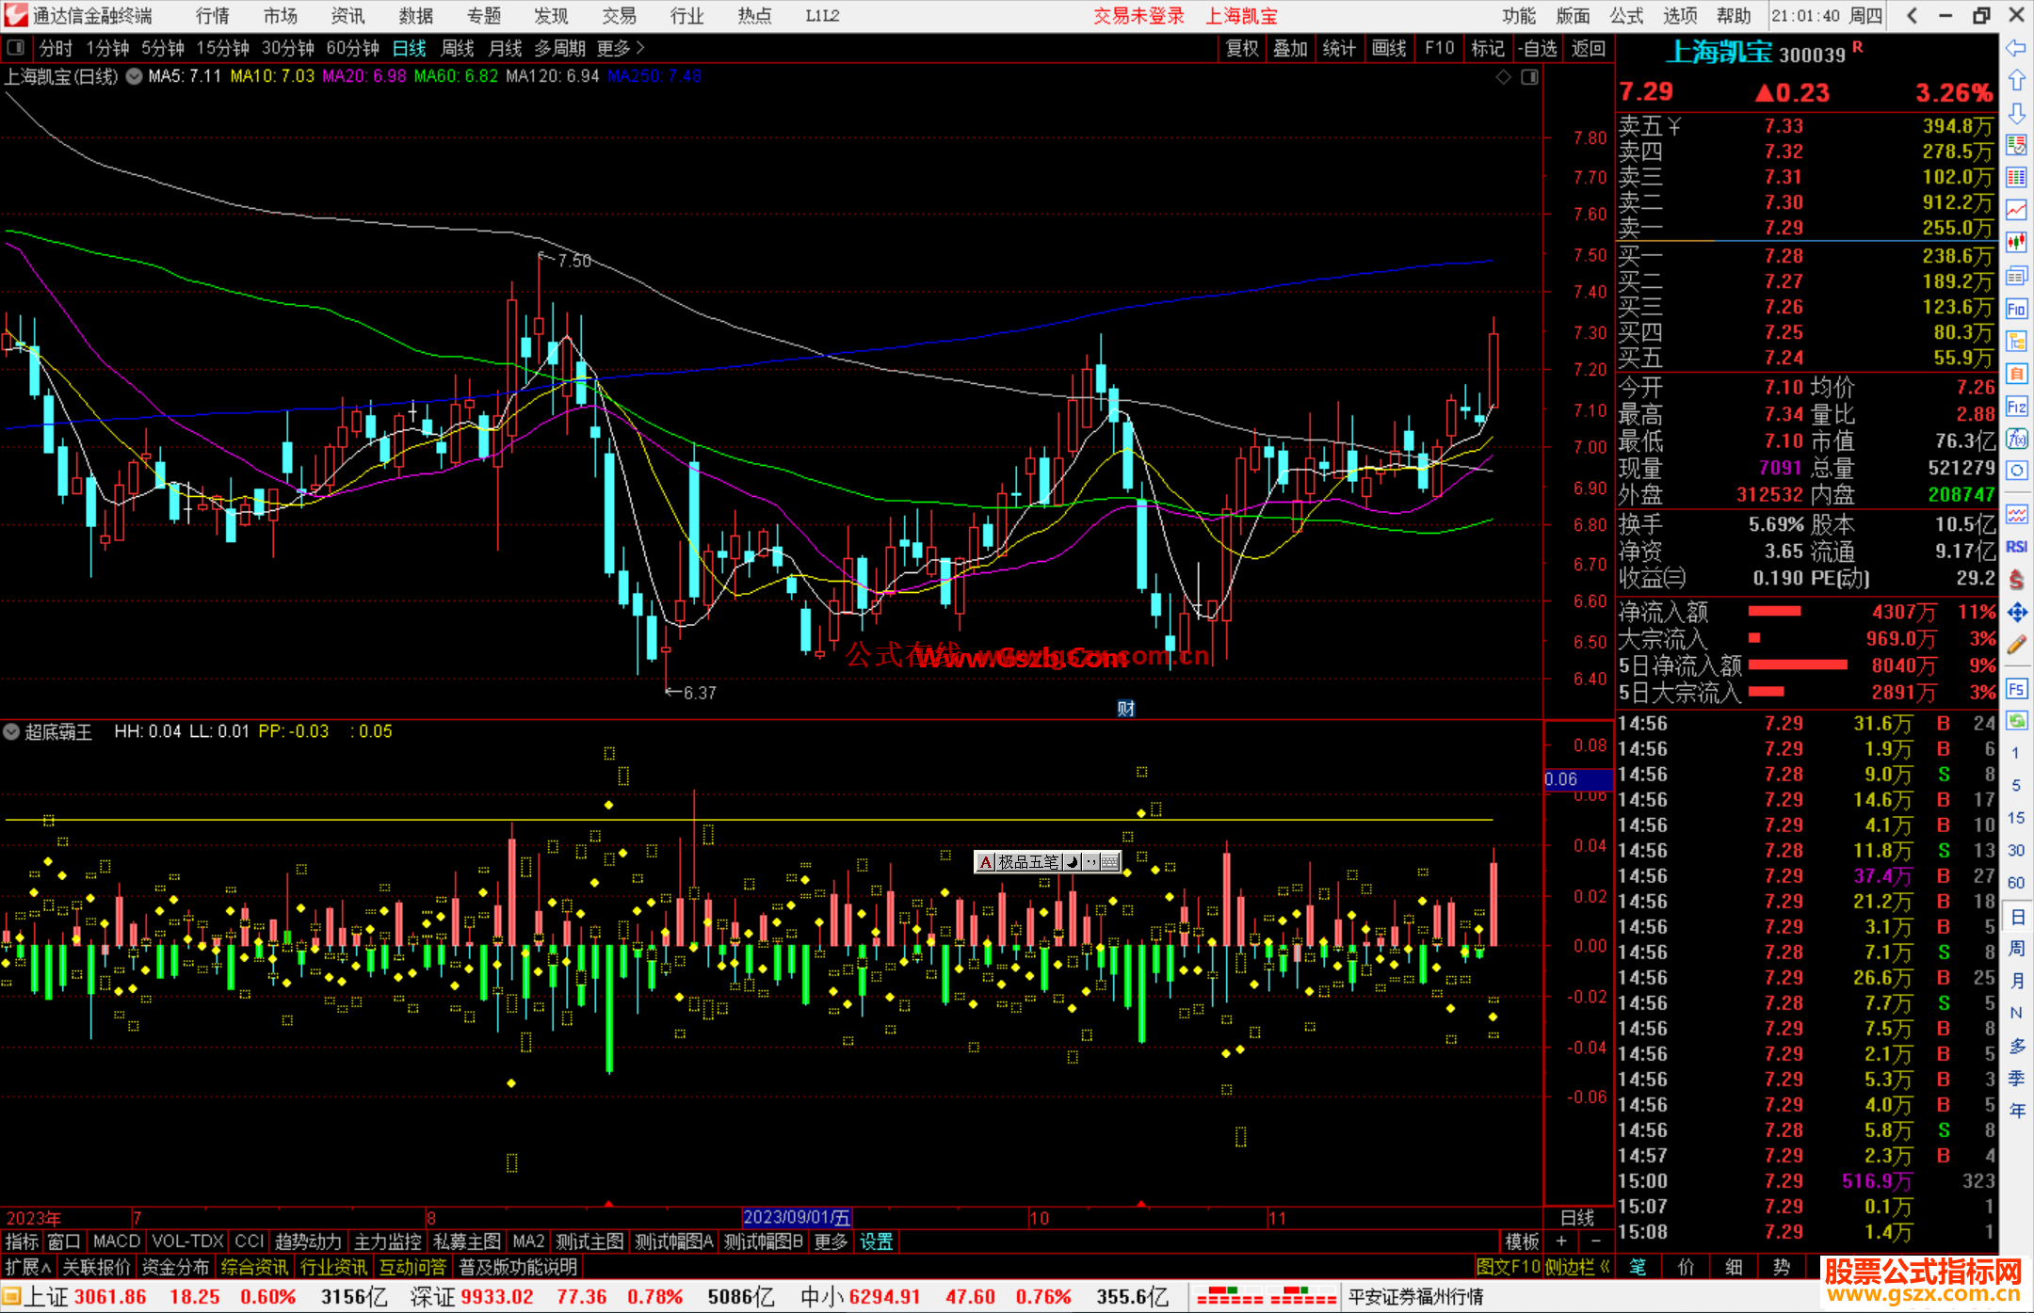Select the pencil drawing tool icon
2034x1313 pixels.
coord(2016,645)
